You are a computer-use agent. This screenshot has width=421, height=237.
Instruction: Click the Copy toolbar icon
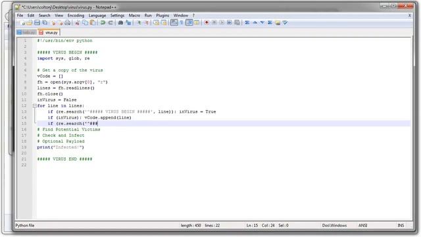[x=85, y=23]
